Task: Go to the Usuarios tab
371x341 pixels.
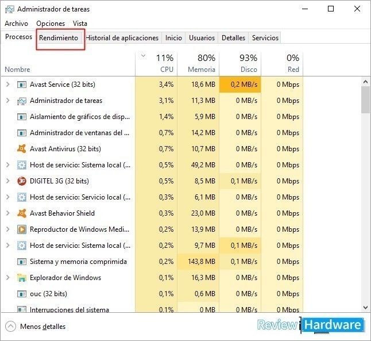Action: [x=202, y=38]
